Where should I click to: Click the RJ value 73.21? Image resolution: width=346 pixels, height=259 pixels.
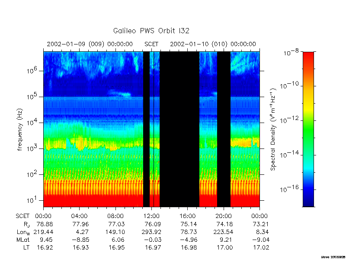(x=261, y=224)
